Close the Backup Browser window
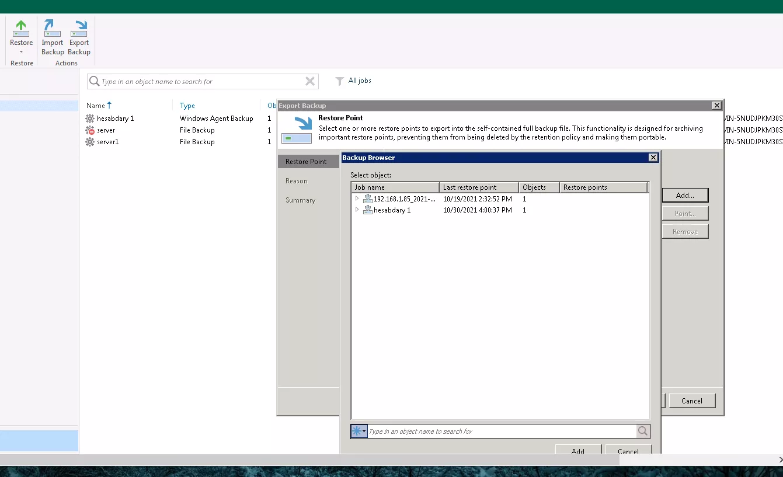 [x=653, y=158]
